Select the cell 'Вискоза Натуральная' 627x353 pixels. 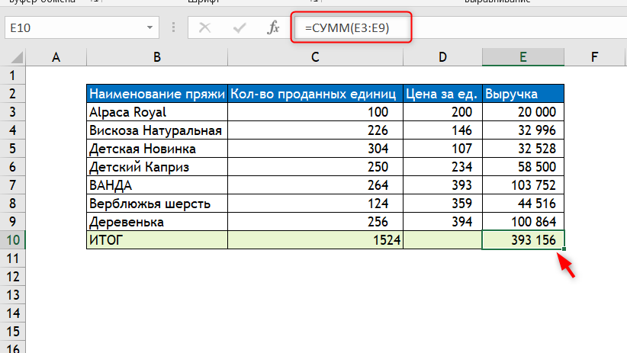[157, 130]
